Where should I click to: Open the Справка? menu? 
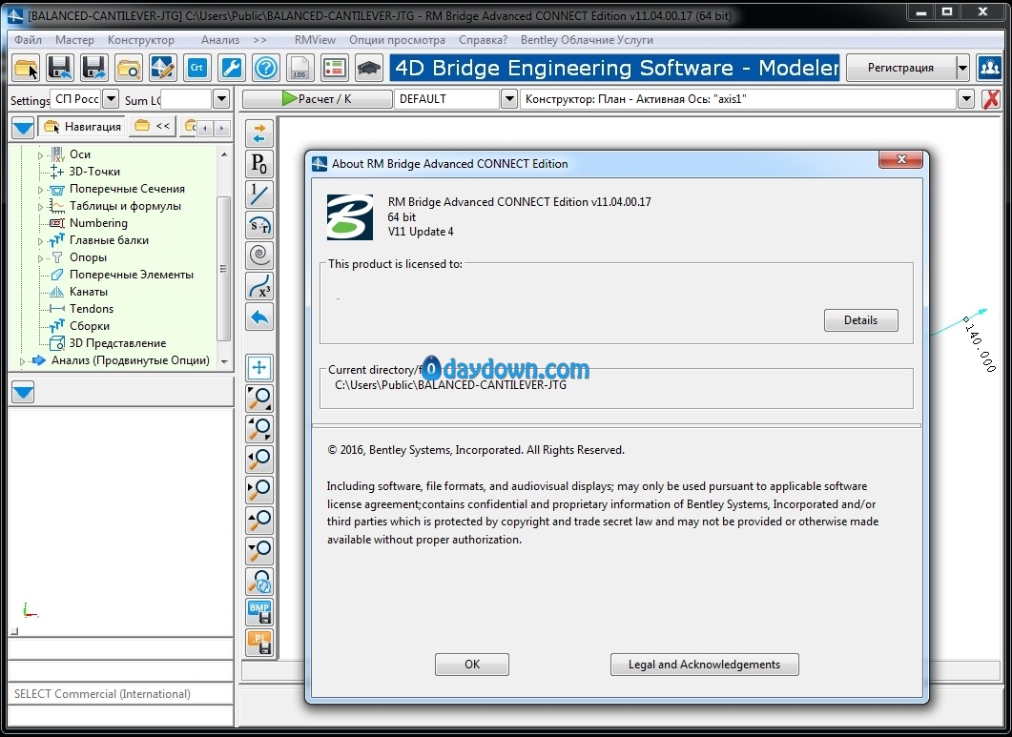pos(483,39)
